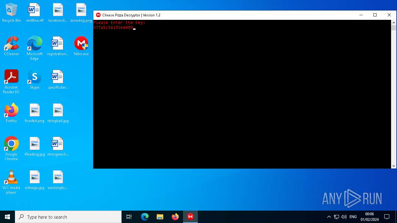Show hidden system tray icons
Image resolution: width=397 pixels, height=223 pixels.
pos(329,217)
